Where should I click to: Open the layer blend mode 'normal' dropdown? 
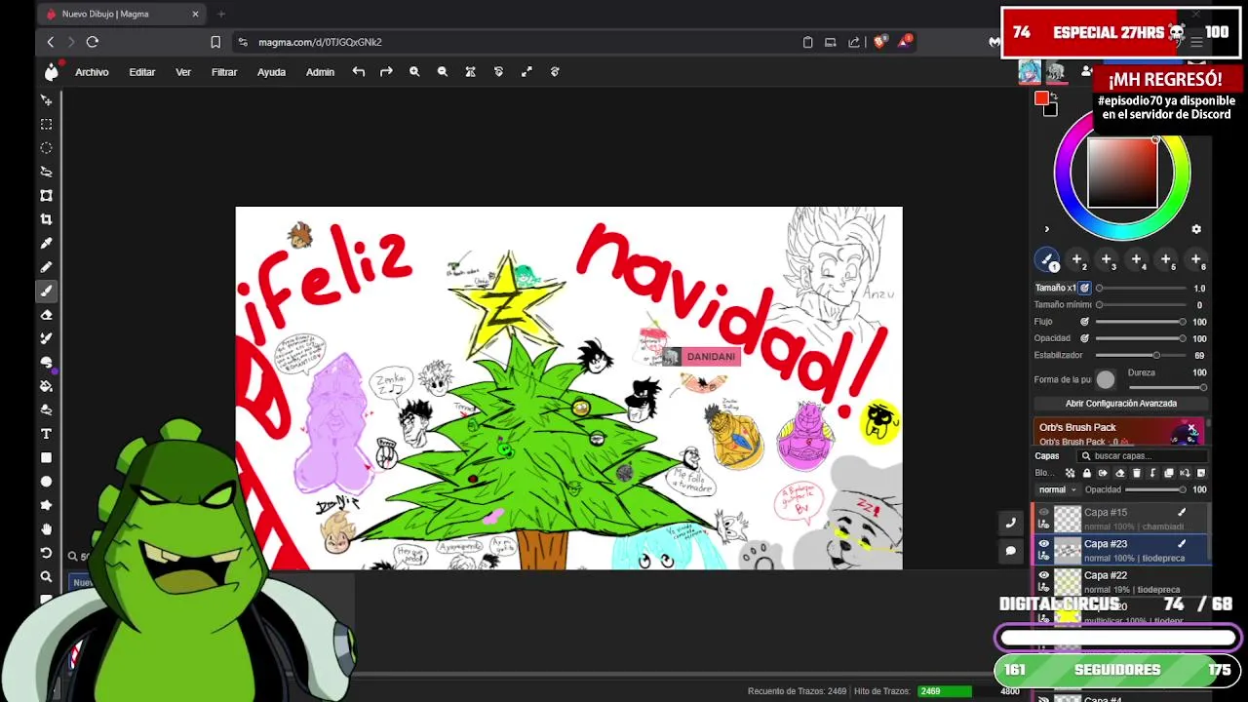pos(1057,489)
